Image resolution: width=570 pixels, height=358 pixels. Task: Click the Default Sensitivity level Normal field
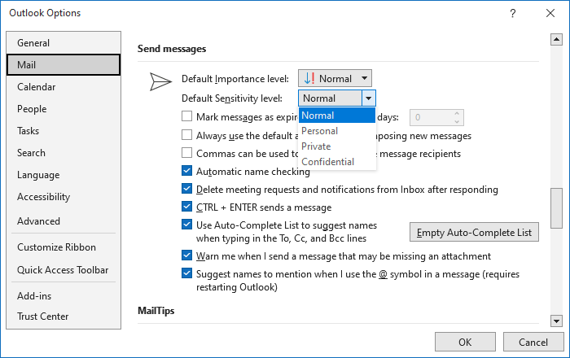click(330, 98)
